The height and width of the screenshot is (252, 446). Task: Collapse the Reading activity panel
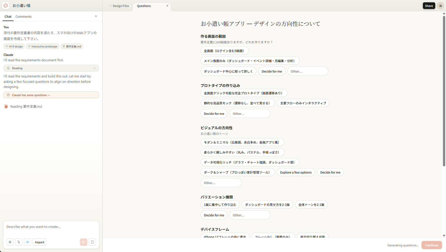(x=94, y=68)
